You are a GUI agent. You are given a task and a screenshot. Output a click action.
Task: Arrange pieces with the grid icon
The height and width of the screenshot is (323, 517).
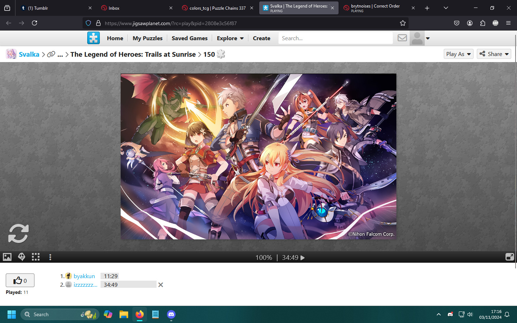36,257
